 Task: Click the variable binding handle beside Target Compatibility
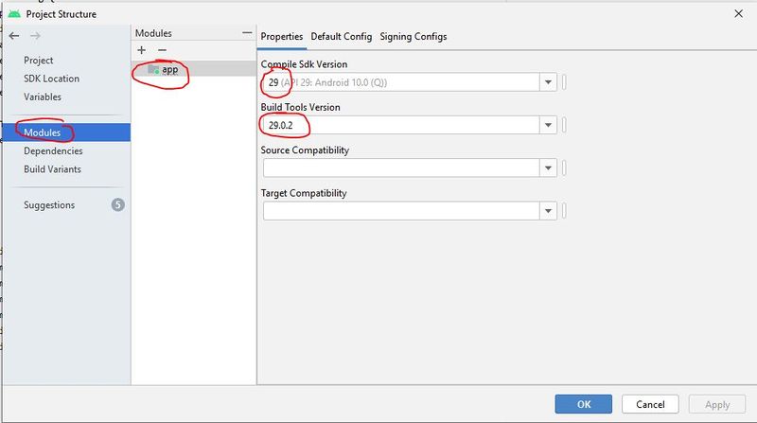point(564,211)
